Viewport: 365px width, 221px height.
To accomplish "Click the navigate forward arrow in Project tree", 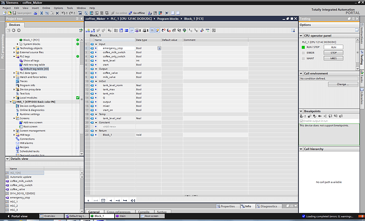I will tap(19, 31).
